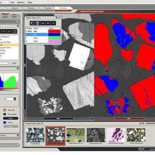The height and width of the screenshot is (155, 155).
Task: Pick the green colour swatch
Action: (54, 38)
